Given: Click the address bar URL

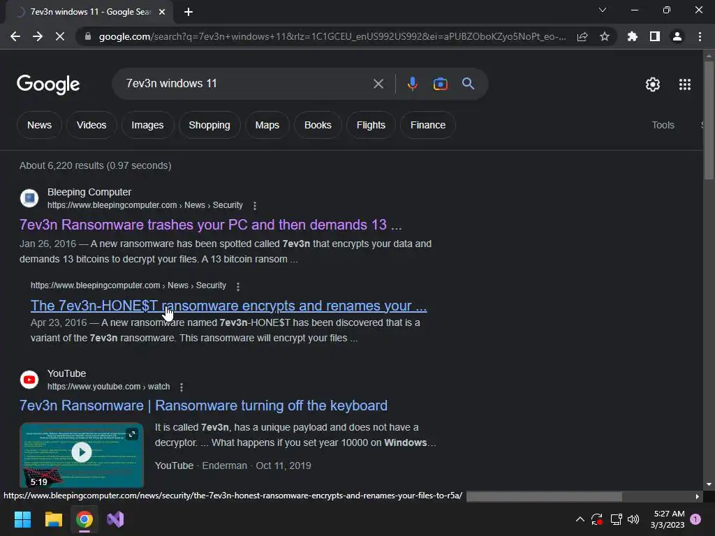Looking at the screenshot, I should click(332, 36).
